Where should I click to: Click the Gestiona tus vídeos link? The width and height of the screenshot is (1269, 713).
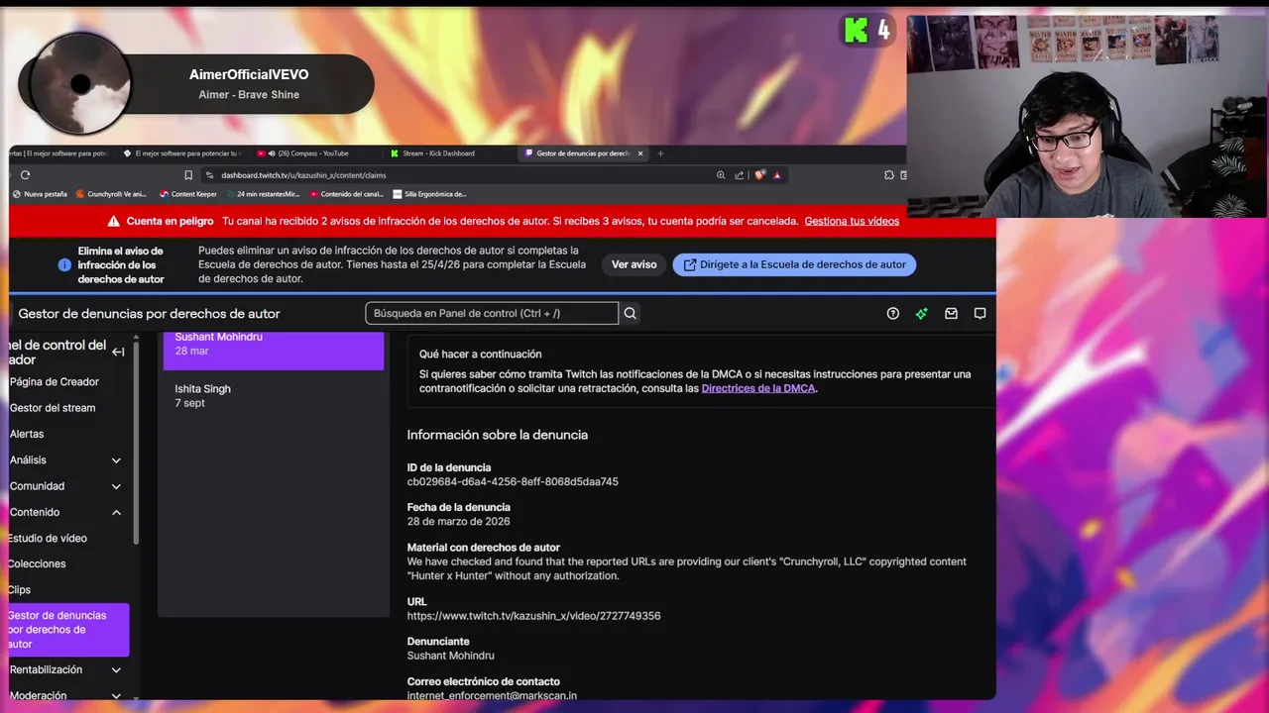point(852,221)
